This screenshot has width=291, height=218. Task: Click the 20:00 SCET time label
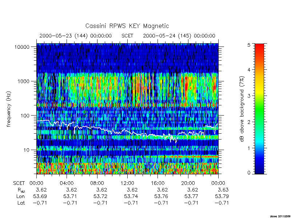(188, 183)
